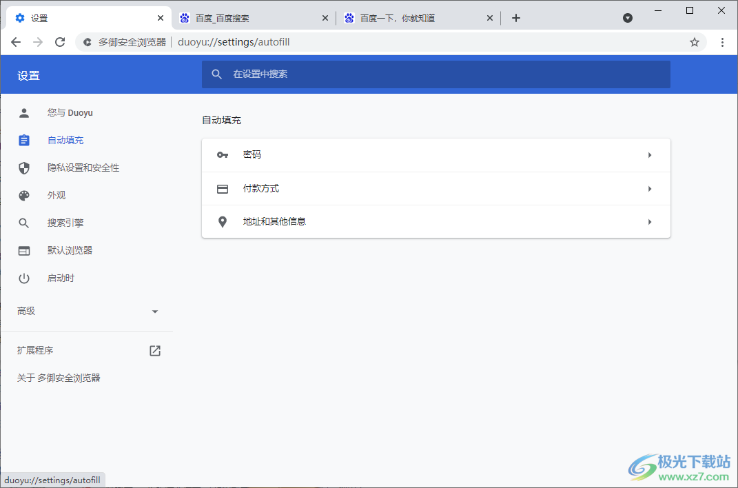Expand 地址和其他信息 with its right arrow
Viewport: 738px width, 488px height.
click(x=650, y=222)
